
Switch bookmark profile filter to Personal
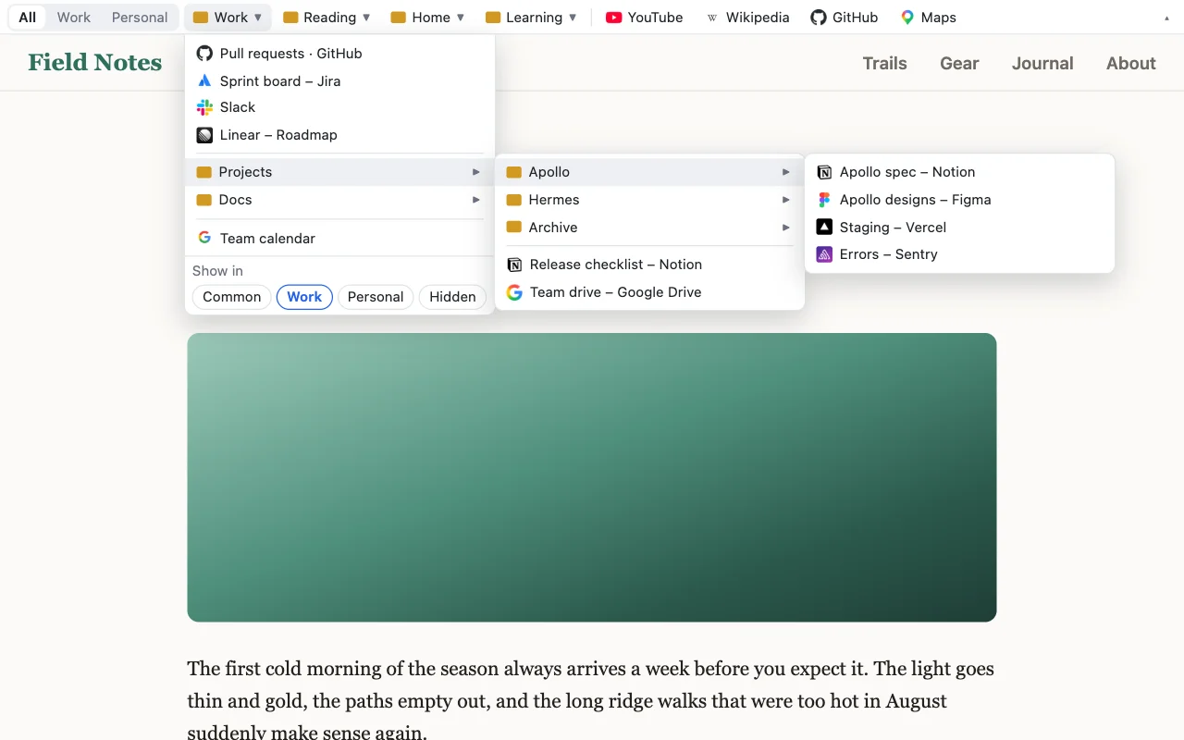tap(140, 18)
